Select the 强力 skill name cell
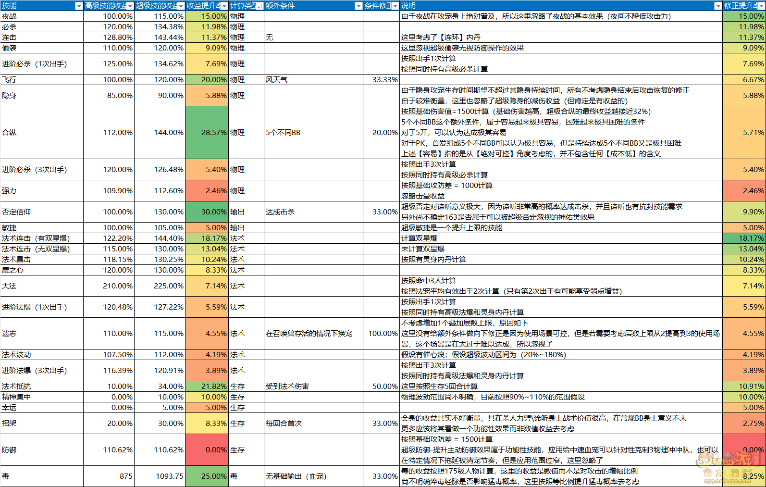Image resolution: width=766 pixels, height=487 pixels. pyautogui.click(x=42, y=191)
